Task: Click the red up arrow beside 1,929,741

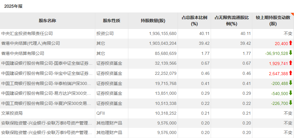Action: coord(291,63)
